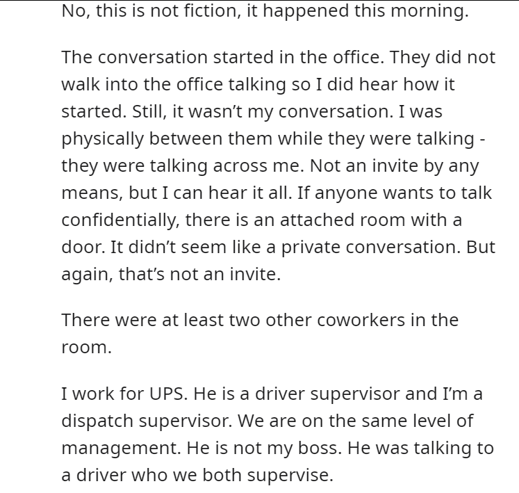Click the phrase "a driver who we both supervise"
The image size is (519, 493).
click(197, 476)
